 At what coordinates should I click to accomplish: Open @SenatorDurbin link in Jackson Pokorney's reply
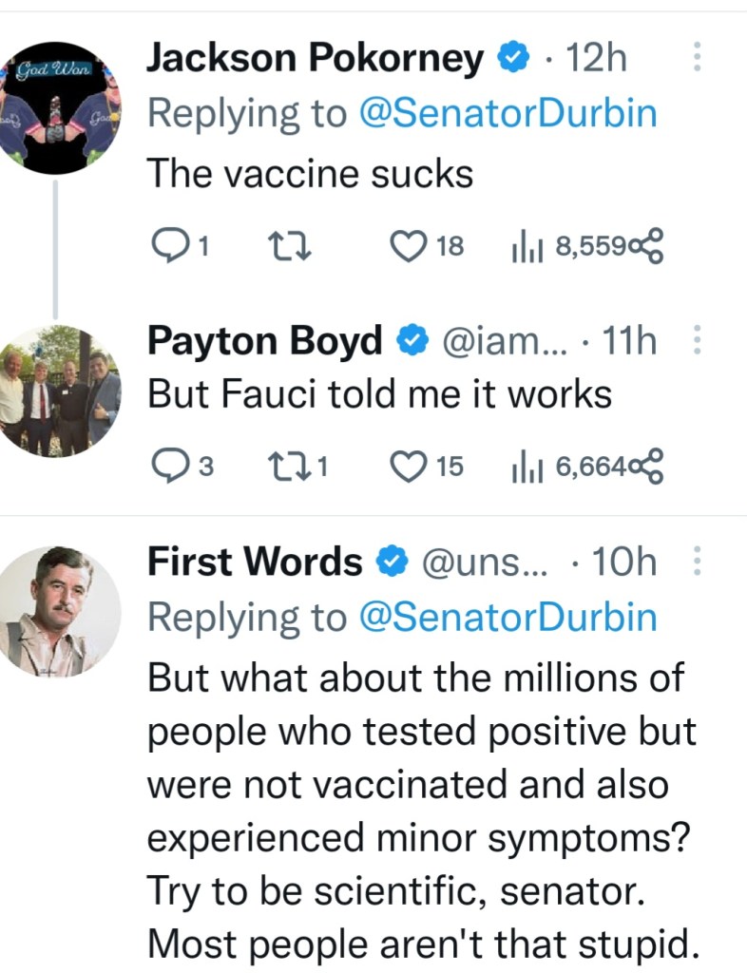tap(508, 114)
